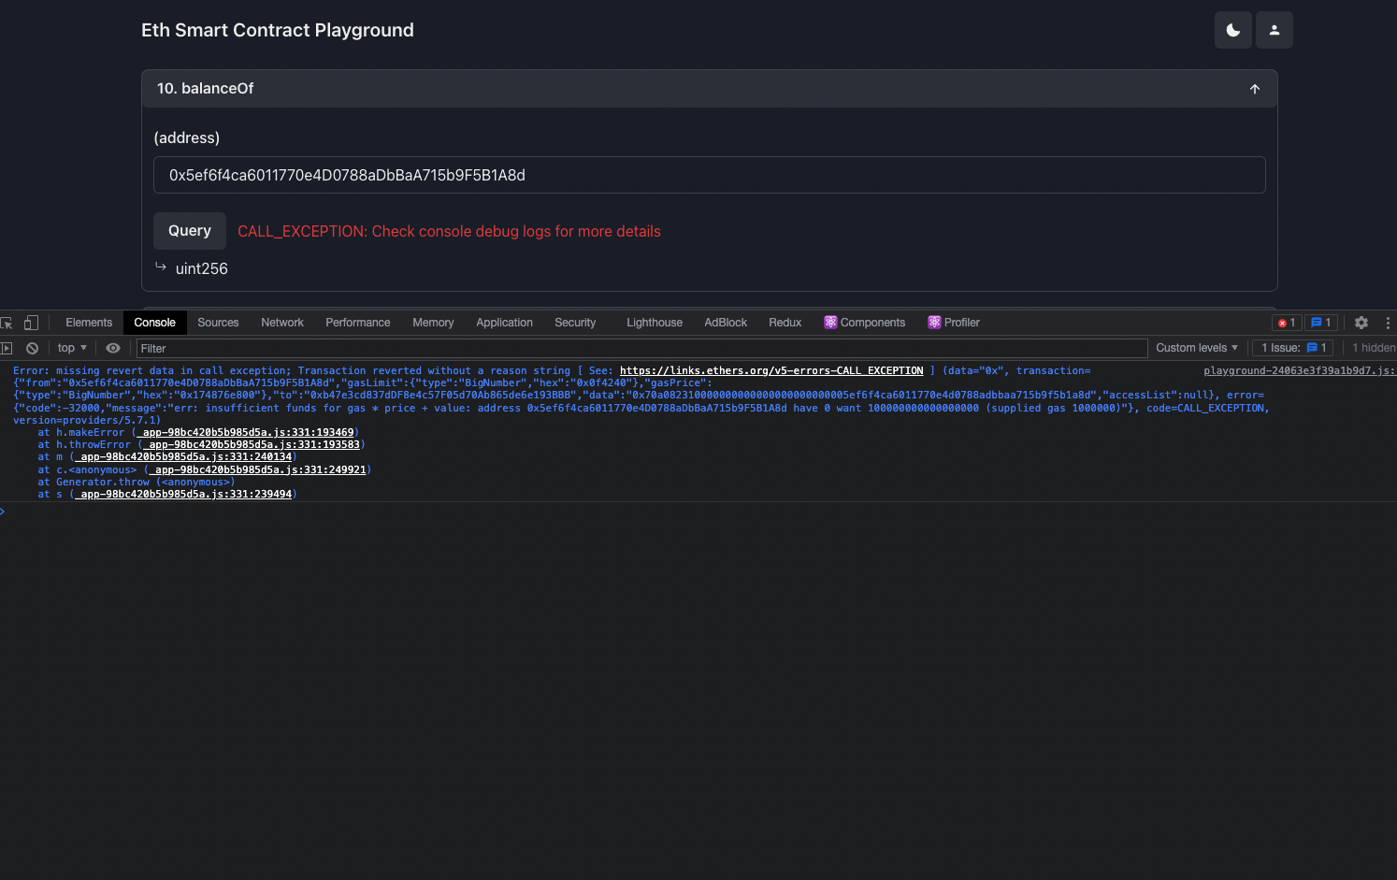Image resolution: width=1397 pixels, height=880 pixels.
Task: Open the Custom levels dropdown
Action: click(1197, 347)
